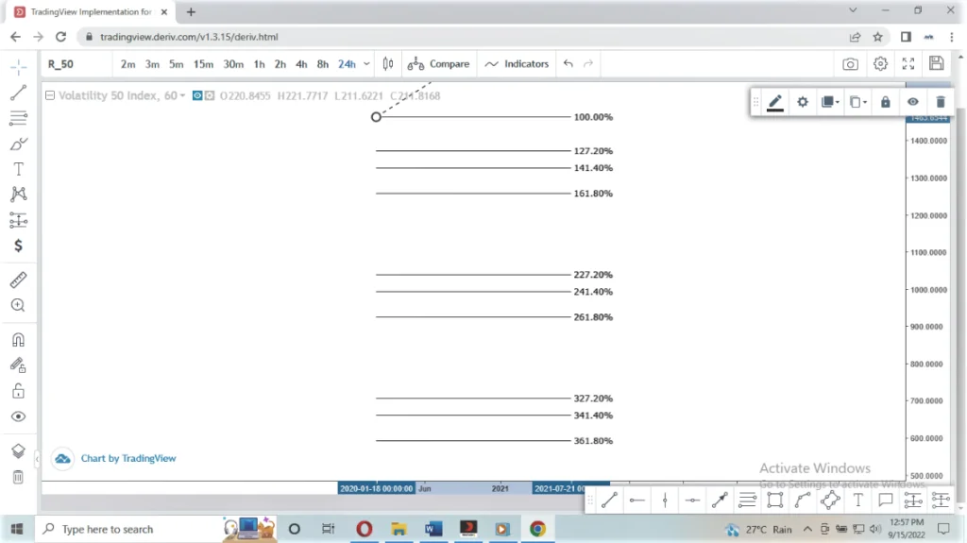Toggle stay in drawing mode

19,365
